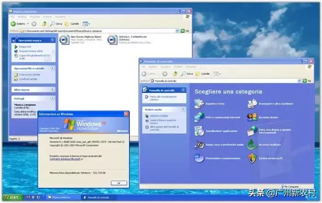Image resolution: width=322 pixels, height=203 pixels.
Task: Open Prestazioni e manutenzione category
Action: [x=217, y=158]
